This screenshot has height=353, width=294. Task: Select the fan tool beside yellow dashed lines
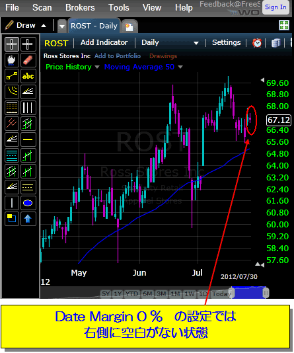(12, 187)
